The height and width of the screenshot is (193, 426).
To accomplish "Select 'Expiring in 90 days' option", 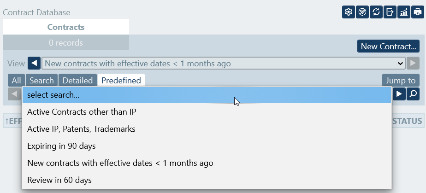I will pos(61,146).
